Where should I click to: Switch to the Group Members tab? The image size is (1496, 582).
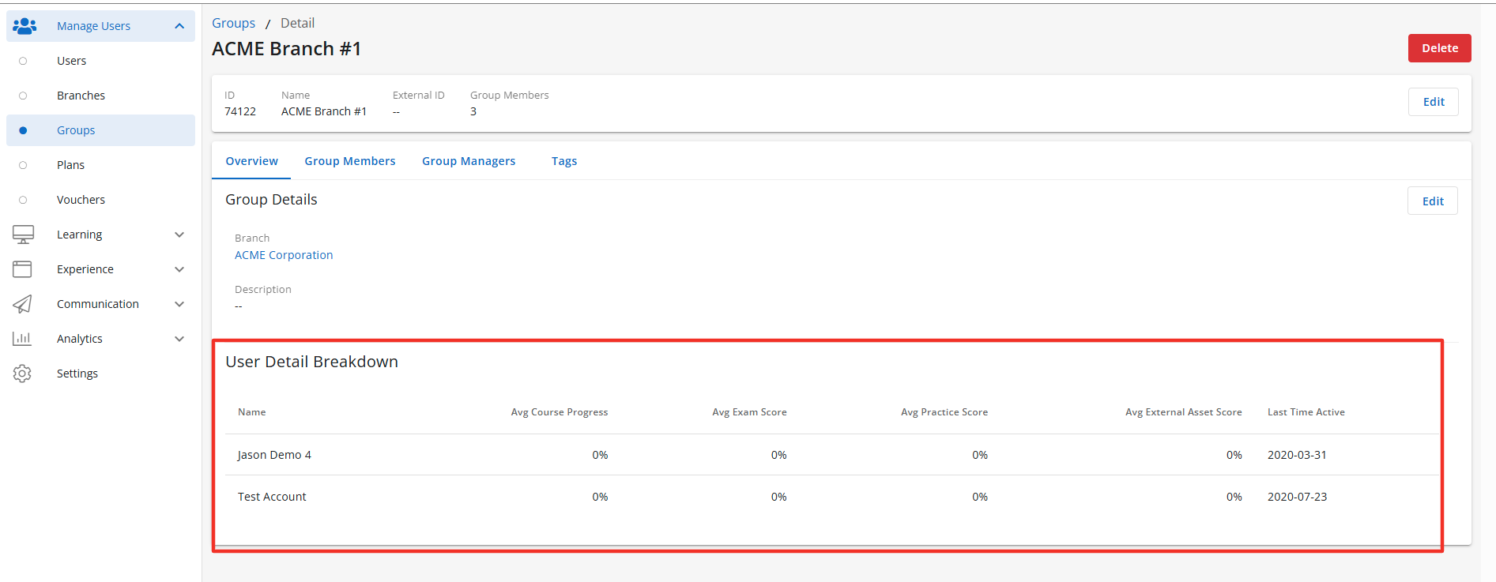tap(350, 161)
